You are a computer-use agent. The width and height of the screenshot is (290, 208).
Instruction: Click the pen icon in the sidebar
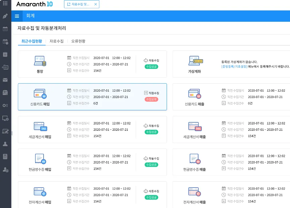click(x=5, y=16)
